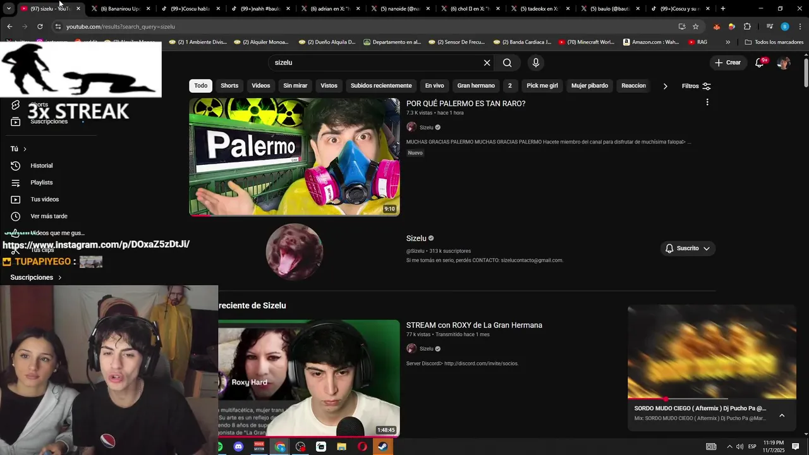Click the address bar URL
The width and height of the screenshot is (809, 455).
pos(120,27)
